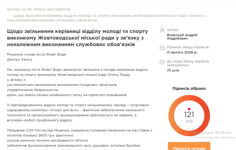Click the paragraph about 'Спорт для всіх' complex

(78, 113)
